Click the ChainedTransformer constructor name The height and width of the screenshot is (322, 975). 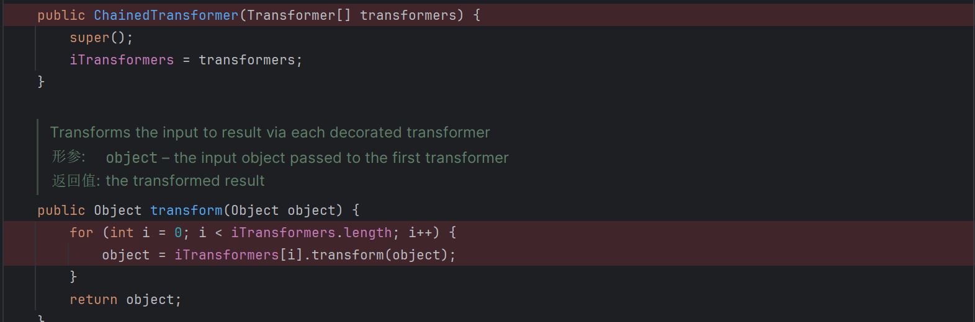166,15
